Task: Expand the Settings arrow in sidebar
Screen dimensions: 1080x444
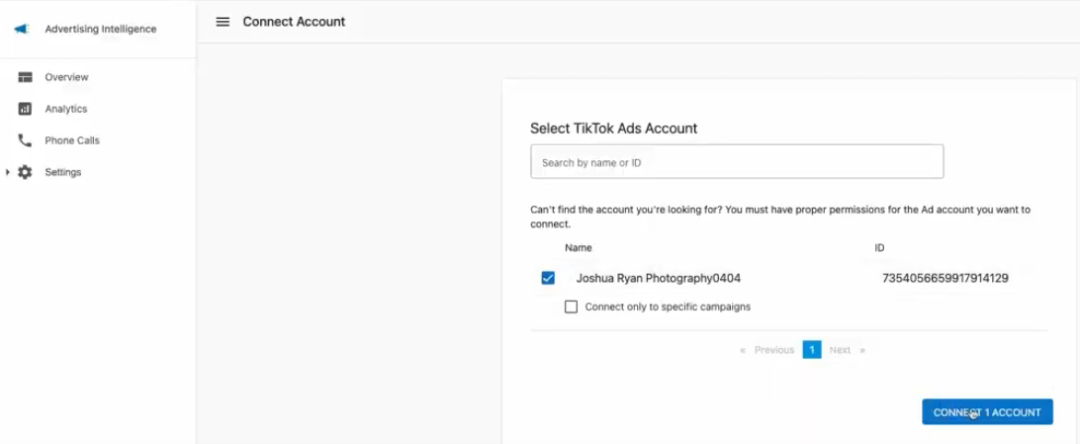Action: point(8,172)
